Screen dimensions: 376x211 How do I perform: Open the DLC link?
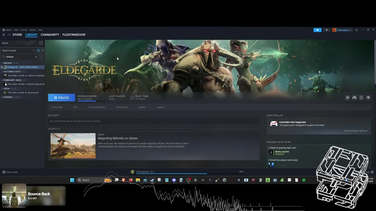click(x=75, y=107)
